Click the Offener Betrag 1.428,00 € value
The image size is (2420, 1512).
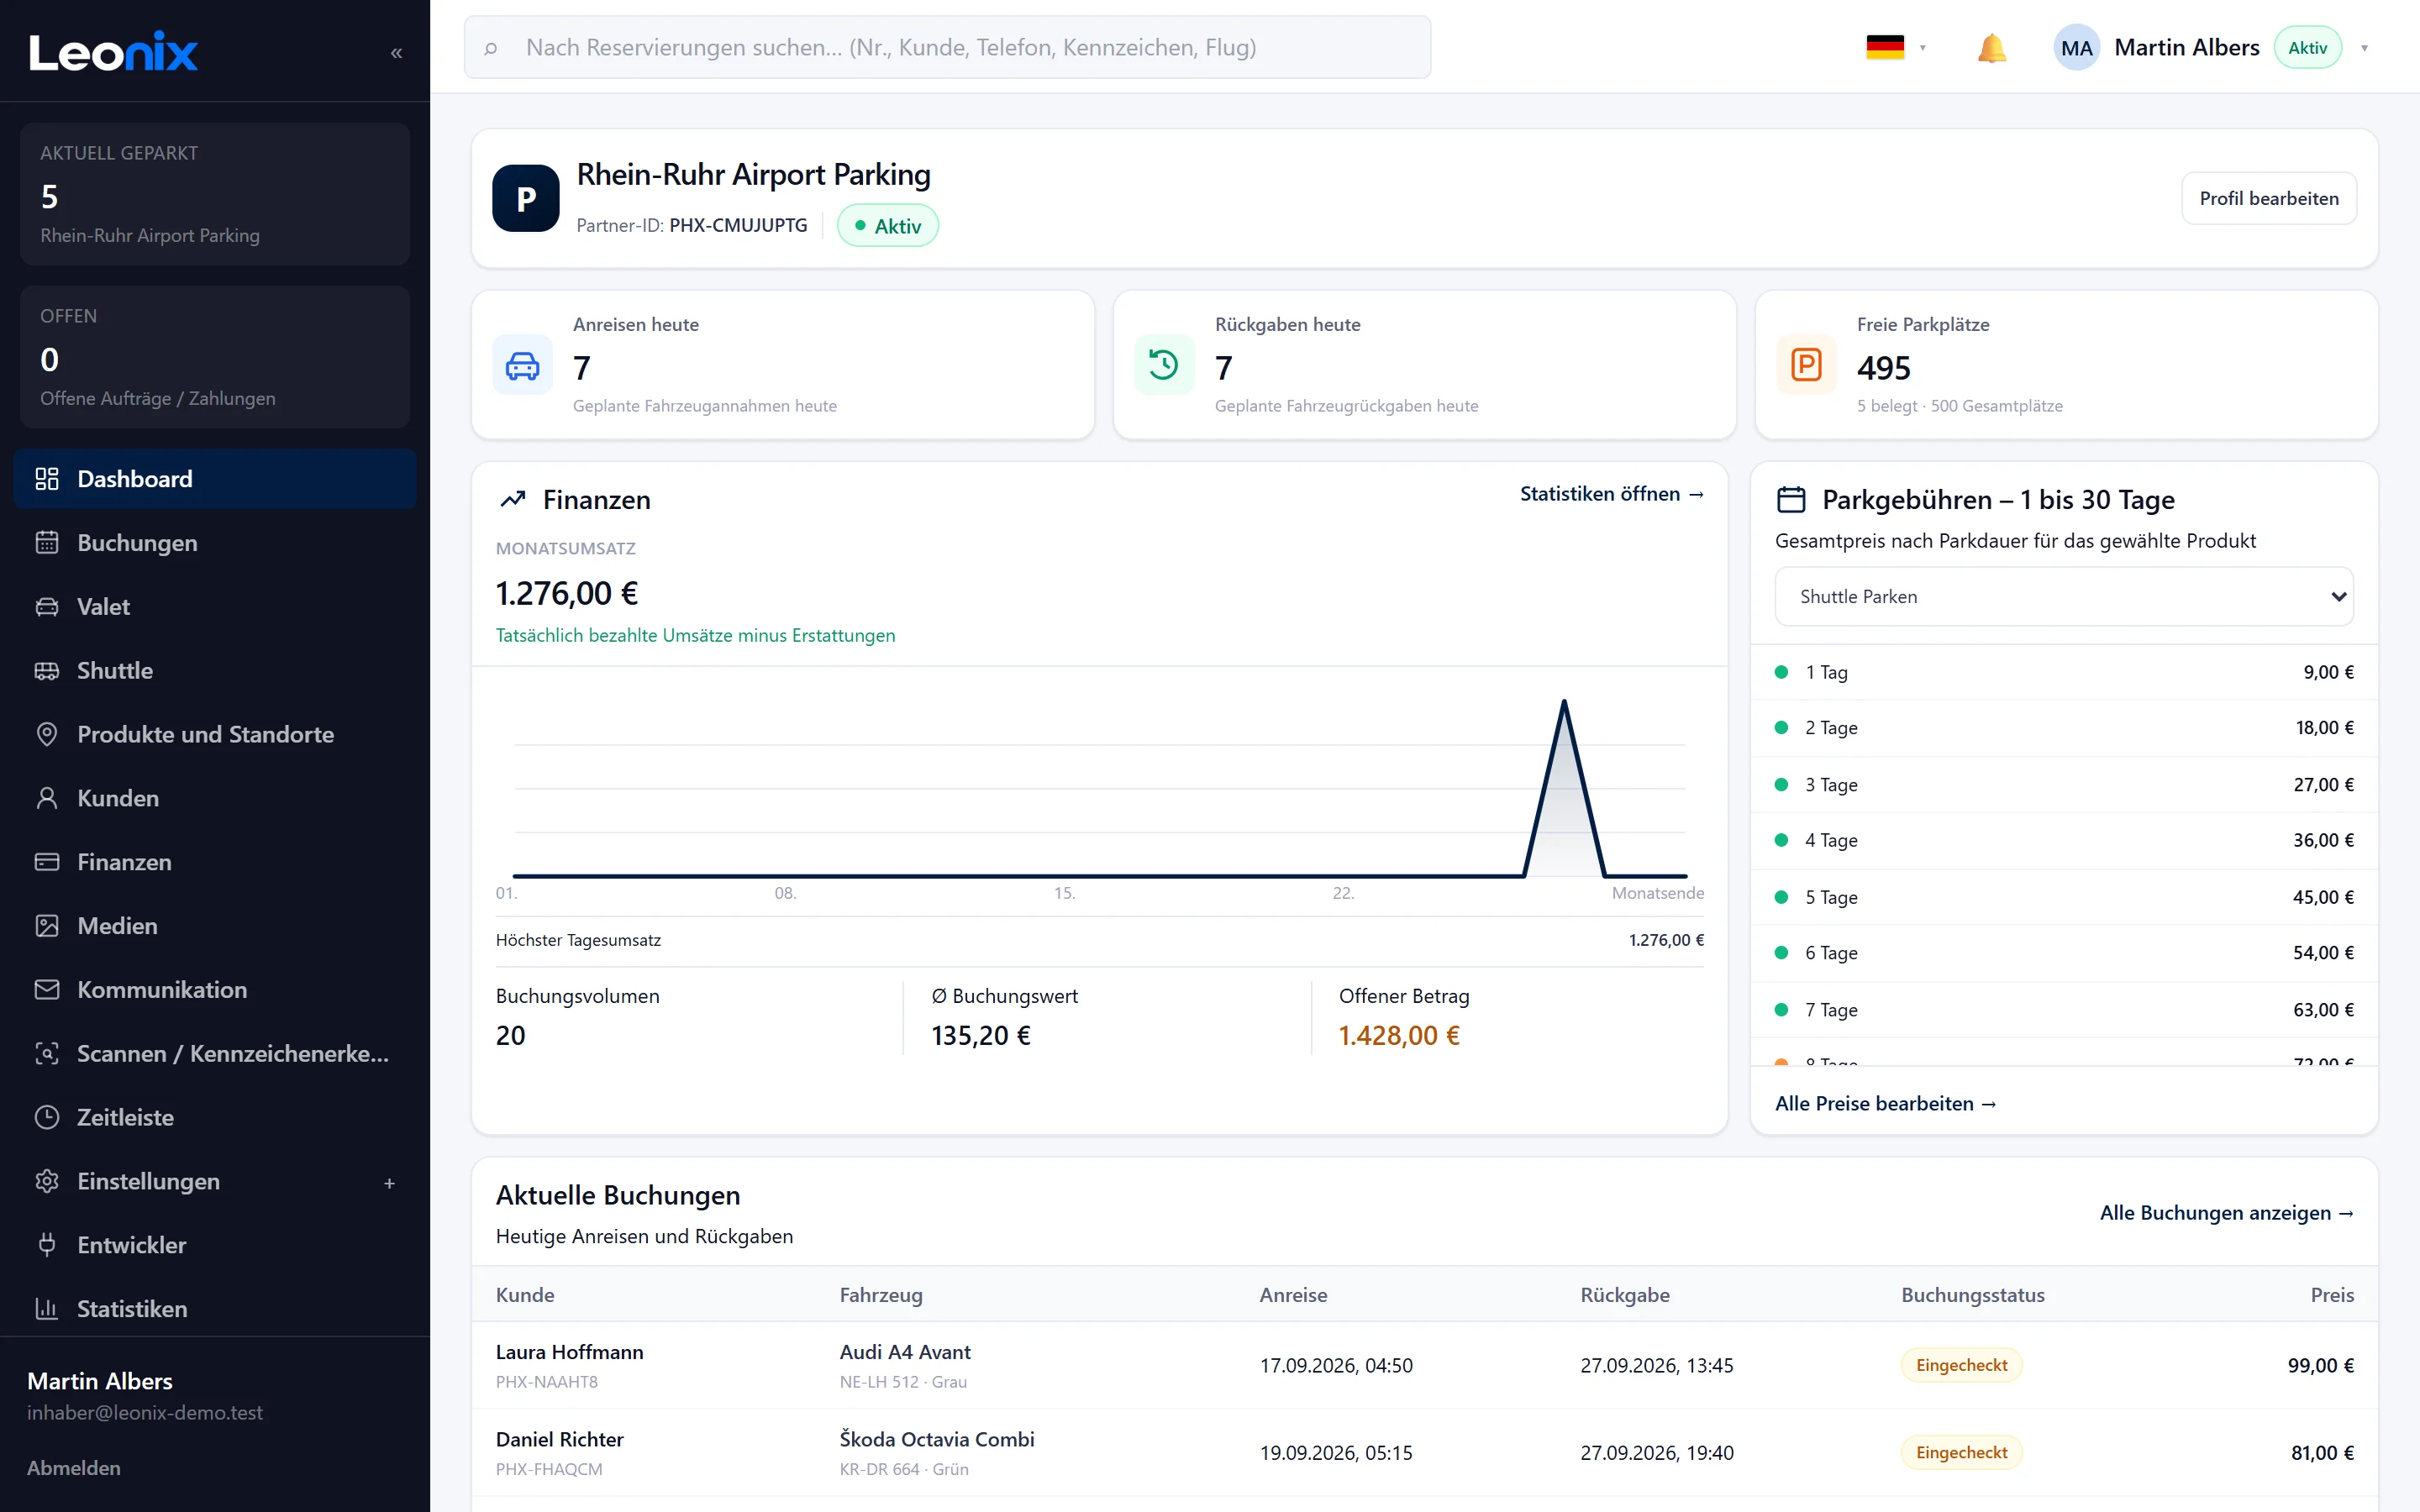[x=1399, y=1036]
